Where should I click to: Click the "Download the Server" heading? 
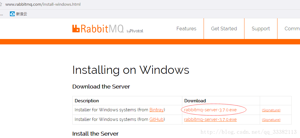(x=101, y=87)
